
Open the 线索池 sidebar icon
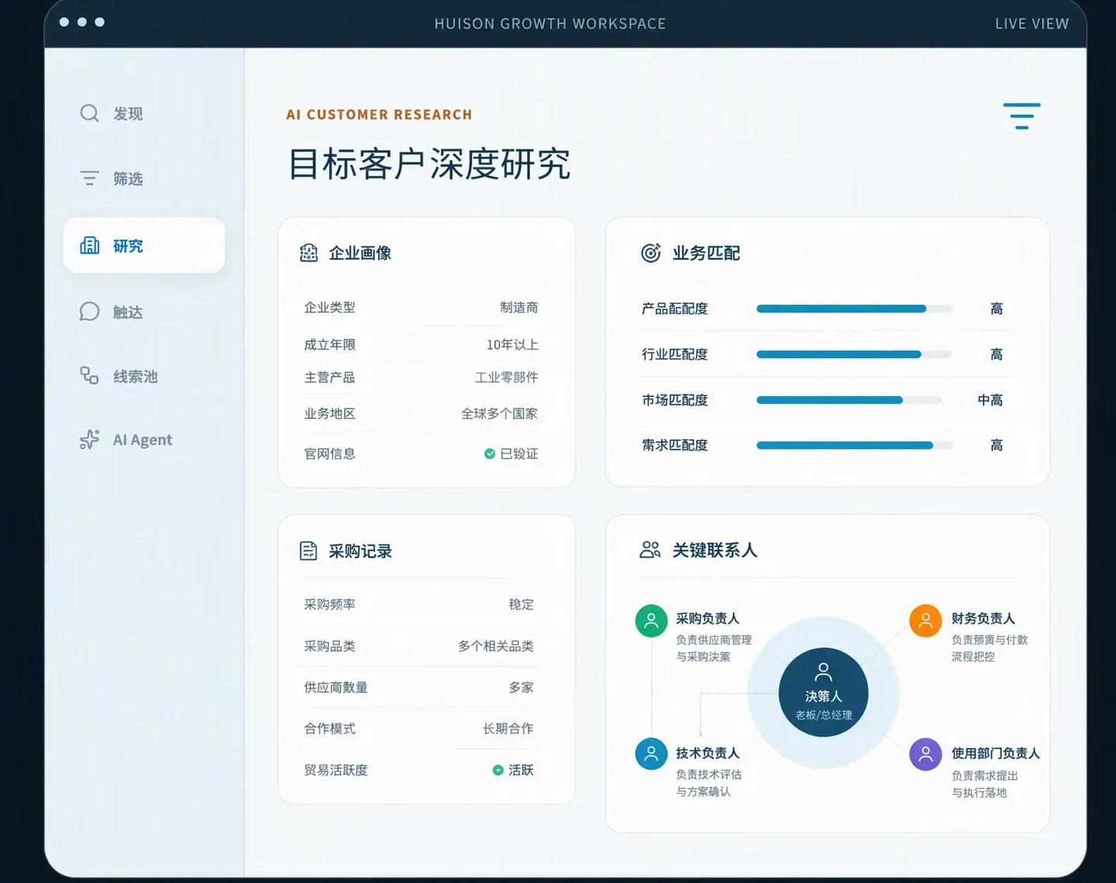90,376
